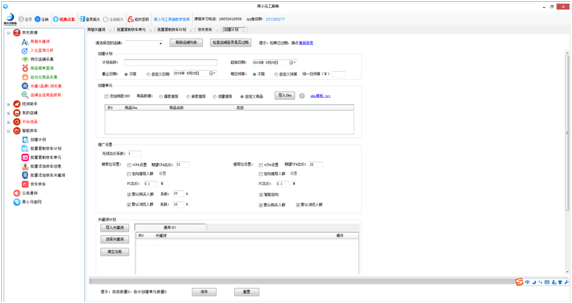This screenshot has width=572, height=303.
Task: Collapse the 智能快车 tree node
Action: [x=9, y=131]
